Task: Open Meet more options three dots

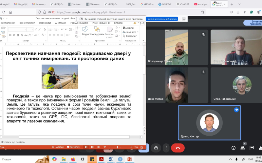Action: coord(166,148)
